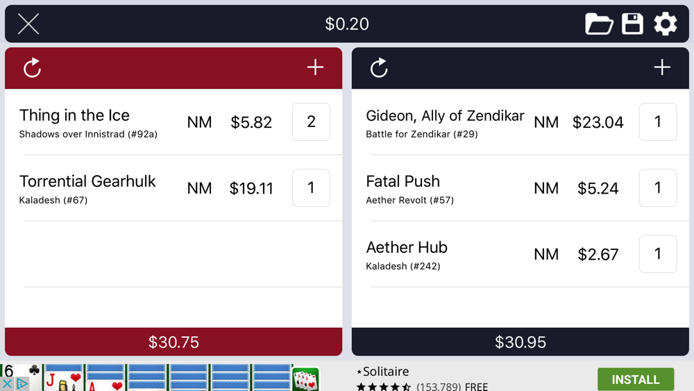Screen dimensions: 694x391
Task: Change Thing in the Ice NM condition
Action: pyautogui.click(x=199, y=122)
